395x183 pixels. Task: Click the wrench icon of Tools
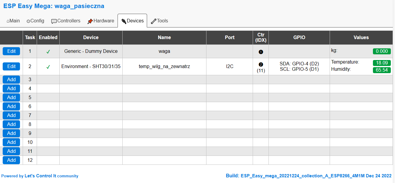pos(154,21)
